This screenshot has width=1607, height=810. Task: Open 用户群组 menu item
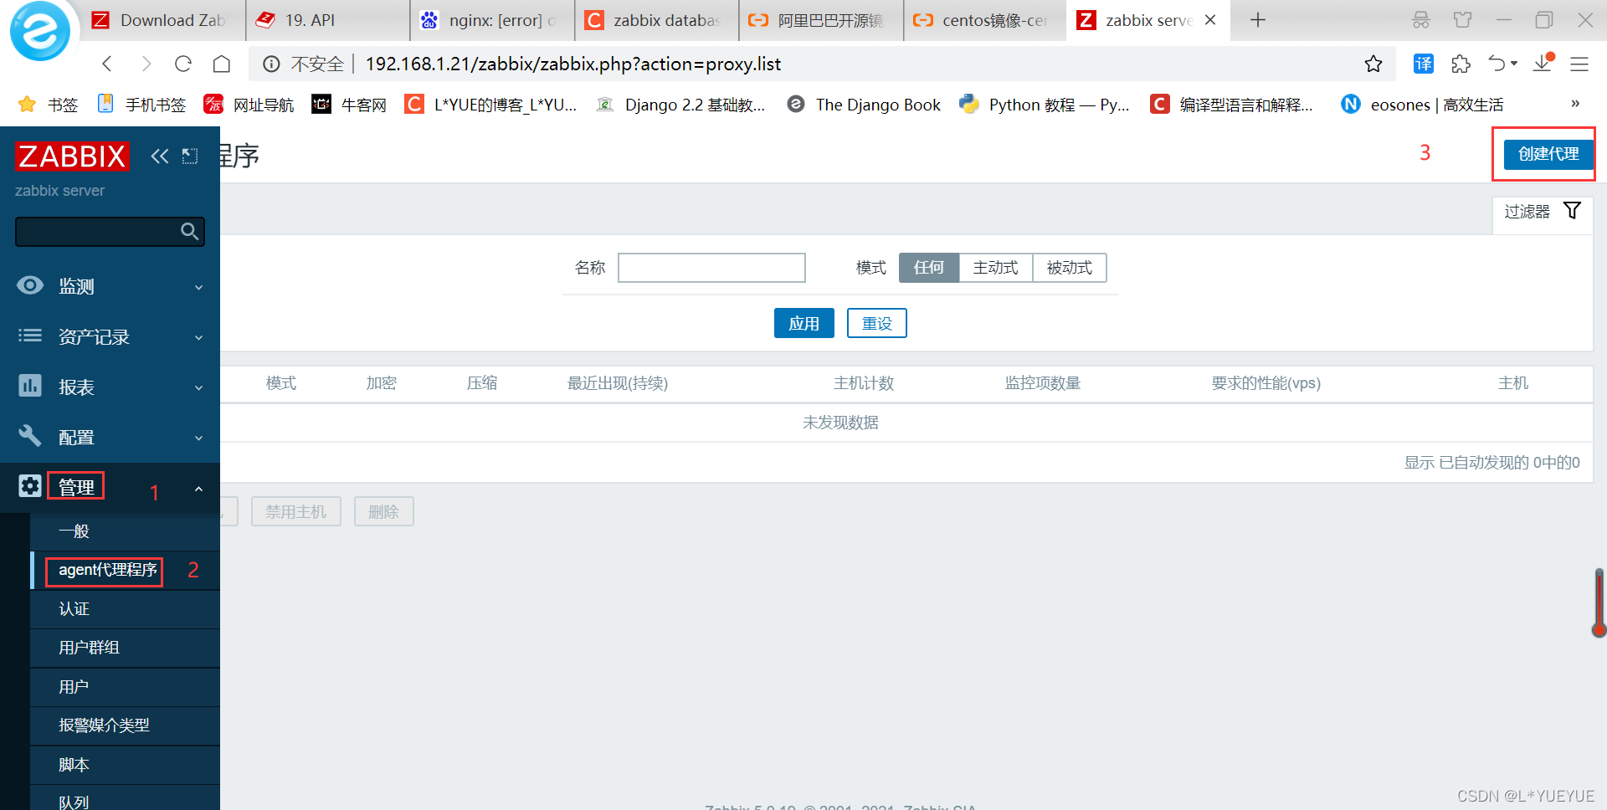click(x=125, y=648)
